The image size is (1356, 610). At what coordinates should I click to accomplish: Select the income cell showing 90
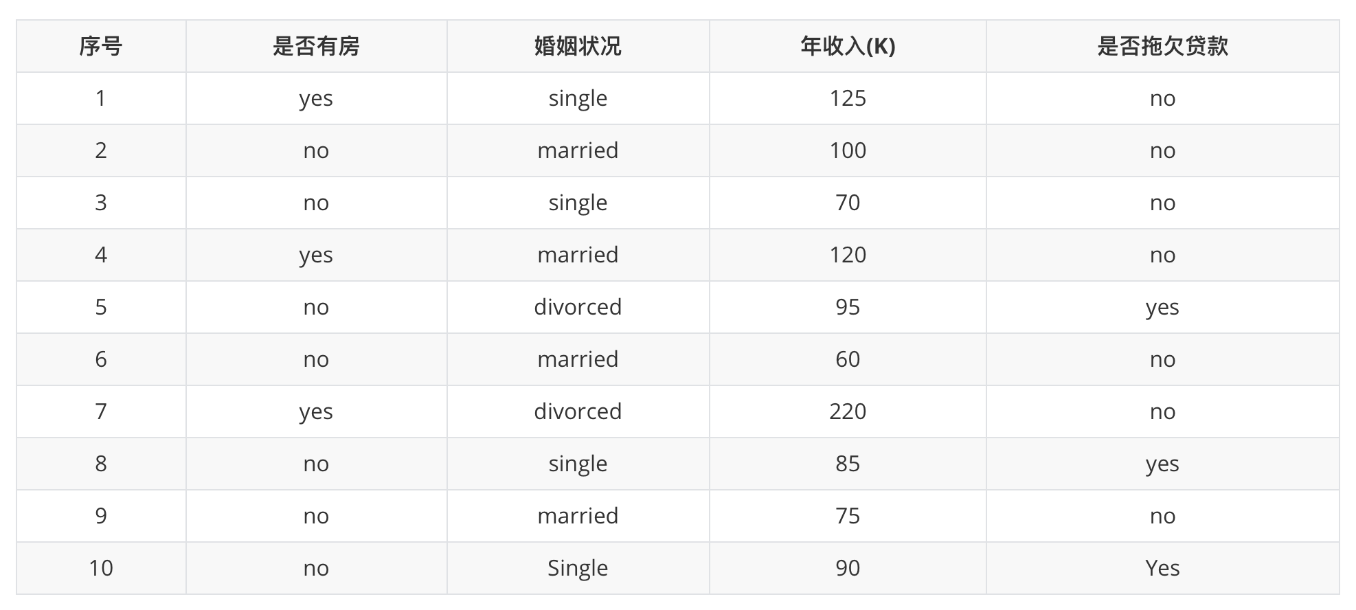coord(848,568)
